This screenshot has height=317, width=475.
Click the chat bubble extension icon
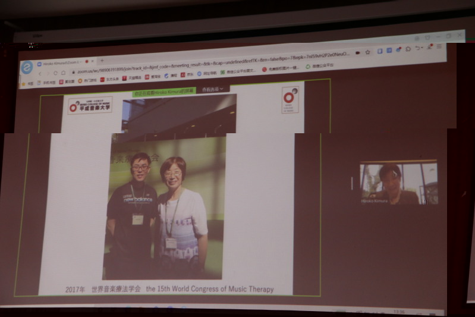pos(408,49)
